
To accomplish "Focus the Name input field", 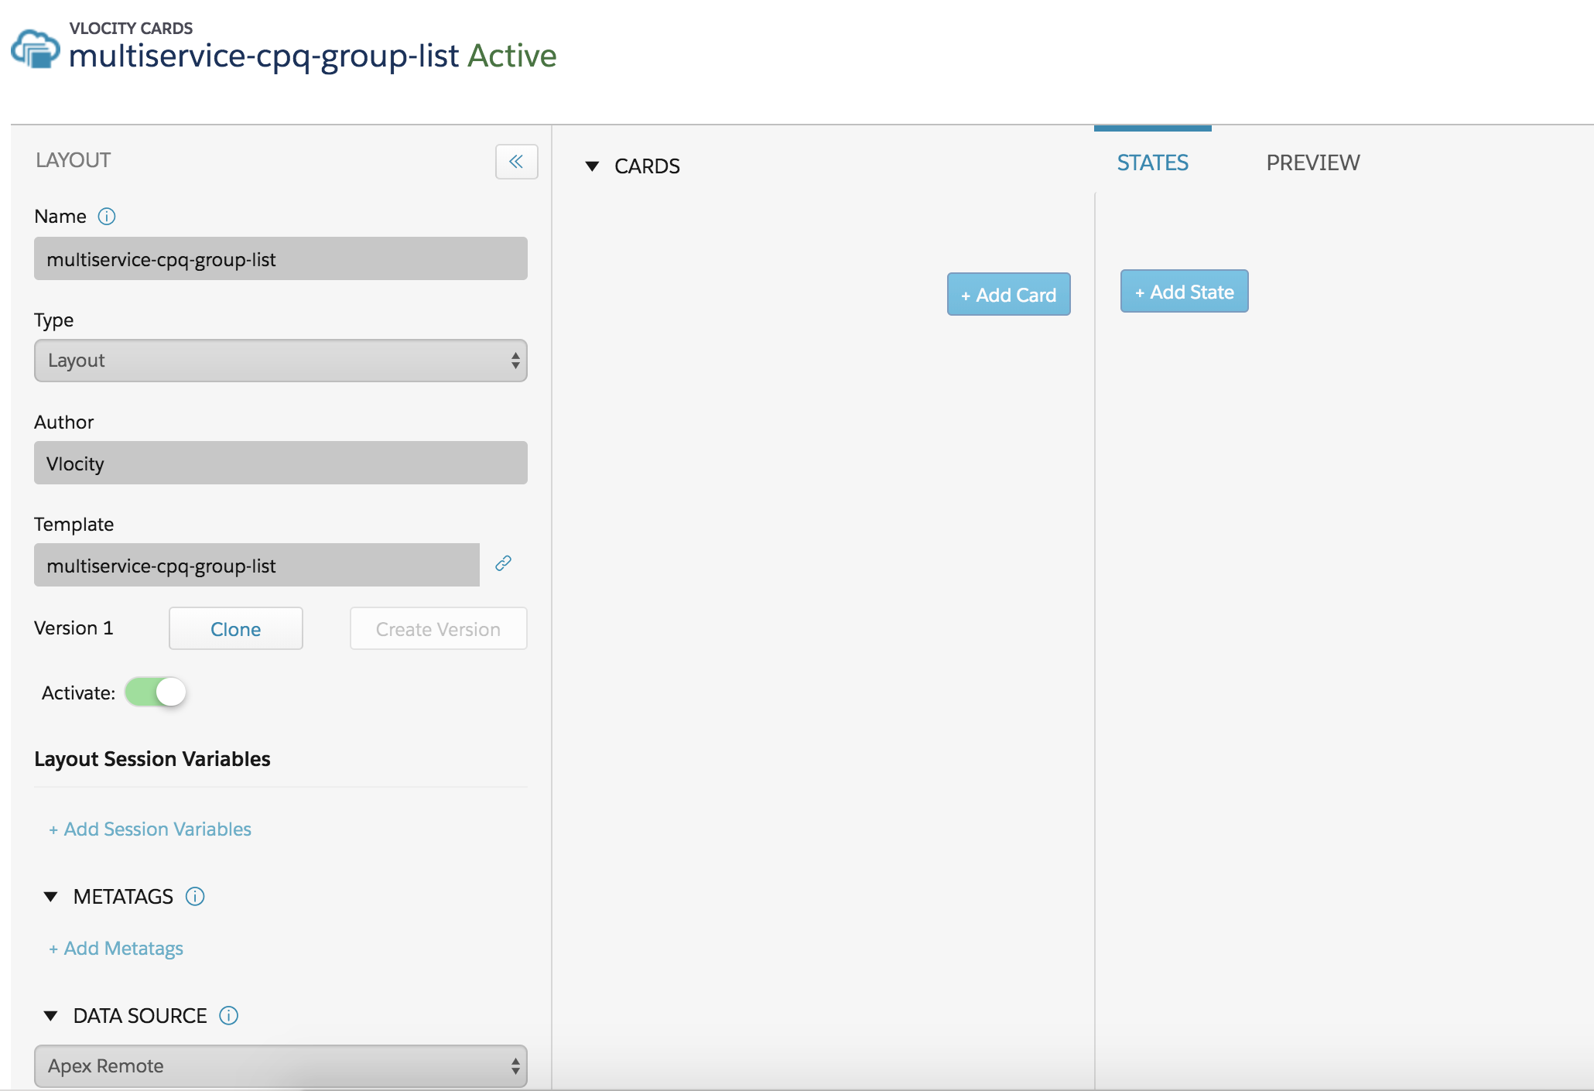I will pyautogui.click(x=281, y=258).
